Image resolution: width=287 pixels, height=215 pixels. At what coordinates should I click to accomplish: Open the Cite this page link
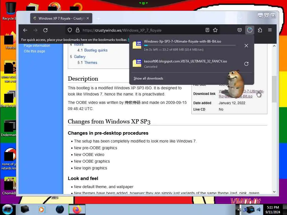pos(34,51)
